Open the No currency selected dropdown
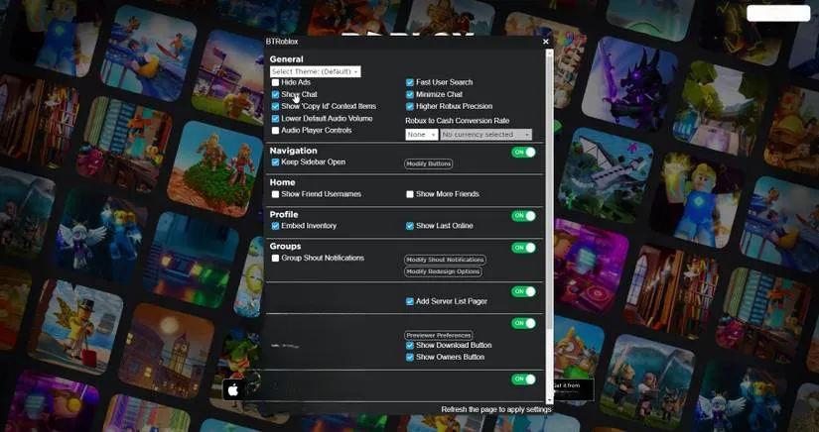 [x=485, y=135]
